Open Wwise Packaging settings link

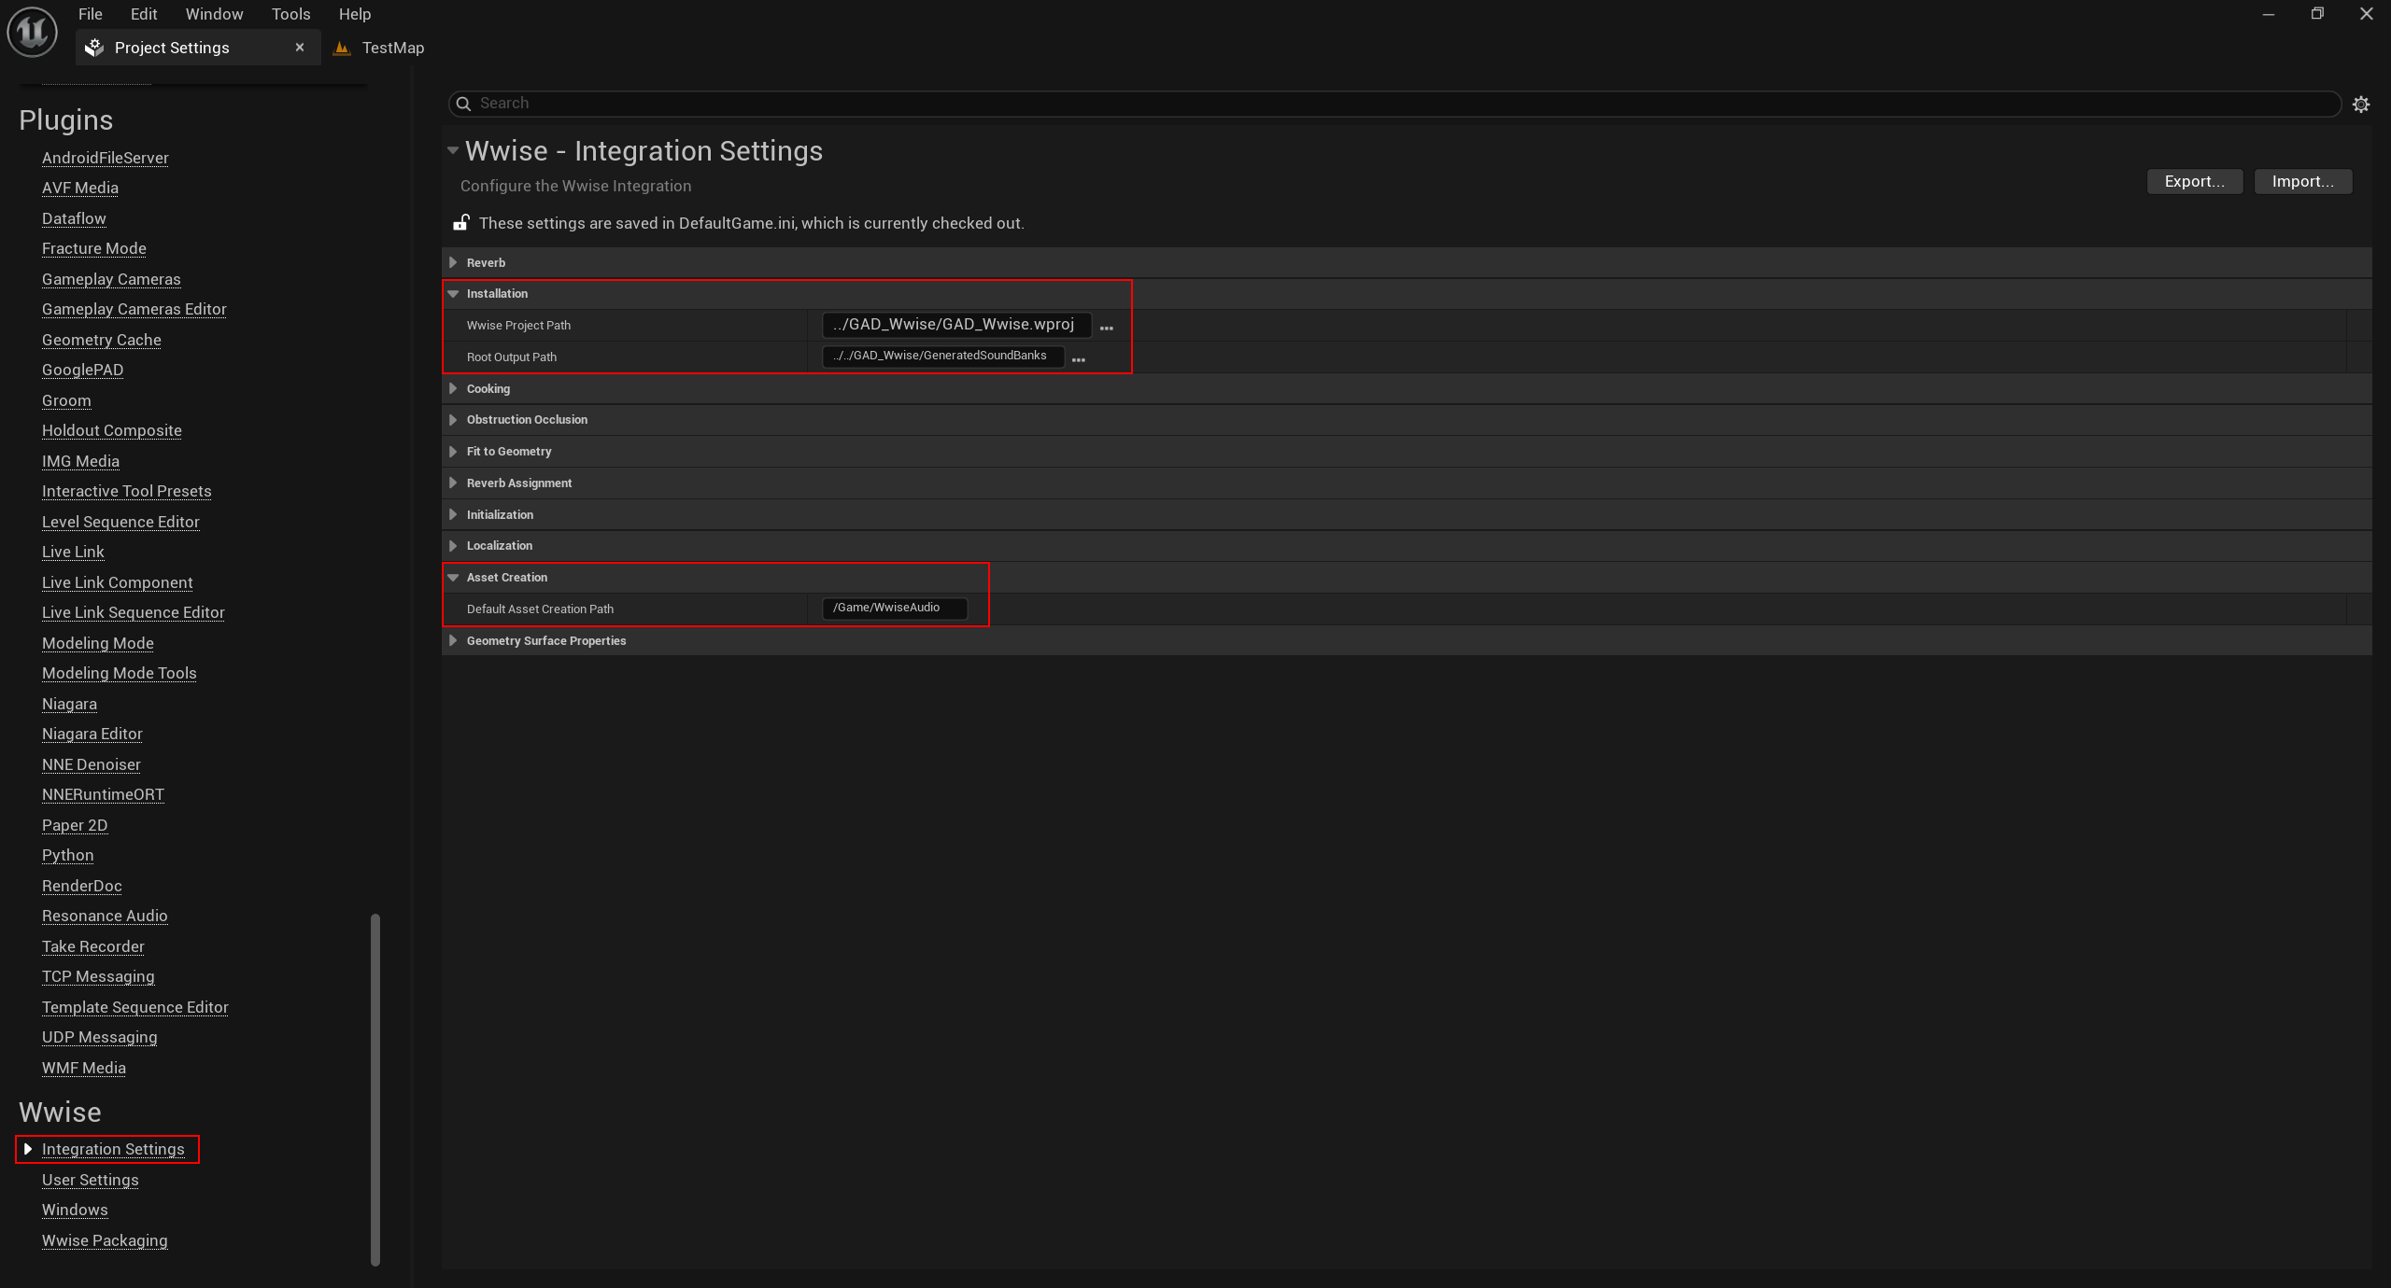point(105,1240)
